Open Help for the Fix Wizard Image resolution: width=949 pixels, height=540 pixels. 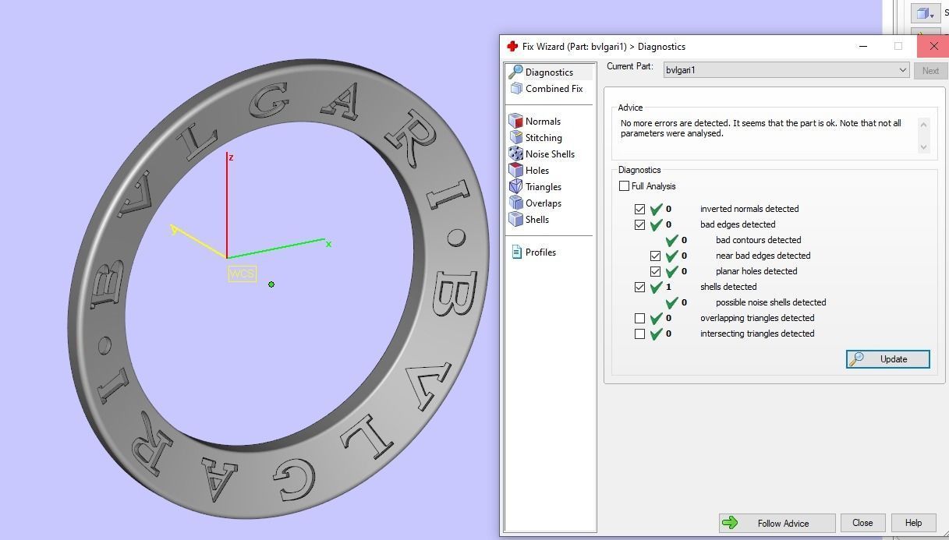pos(913,523)
